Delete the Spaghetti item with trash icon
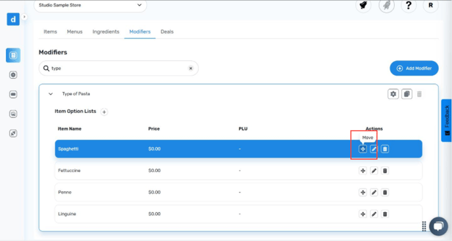 coord(385,149)
